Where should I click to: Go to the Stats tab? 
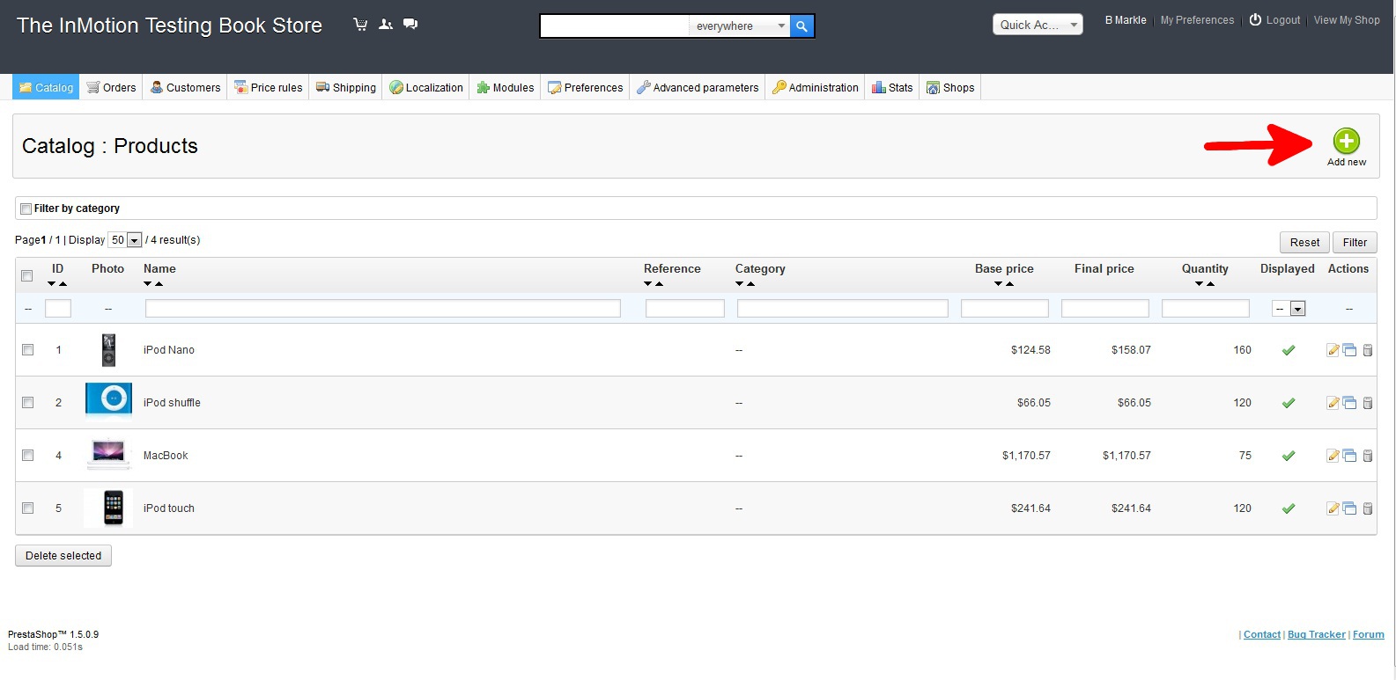[x=892, y=87]
